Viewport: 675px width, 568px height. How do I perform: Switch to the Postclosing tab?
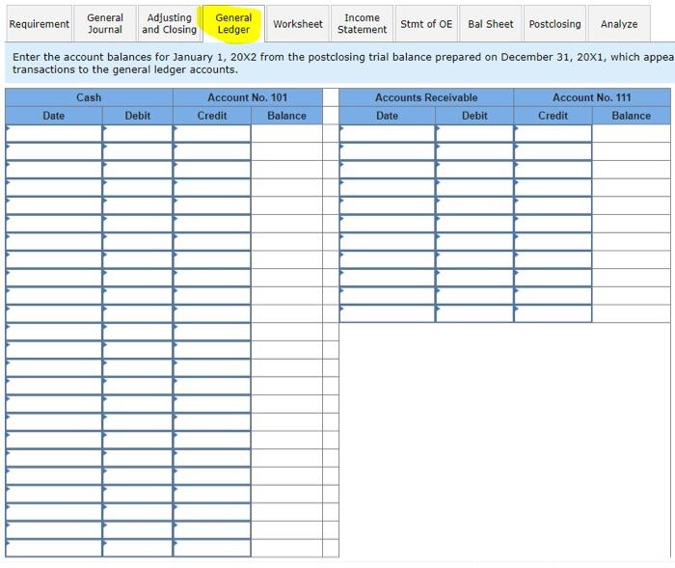(x=554, y=24)
